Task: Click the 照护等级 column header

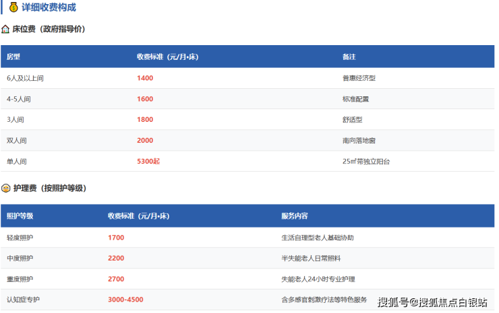Action: coord(20,216)
